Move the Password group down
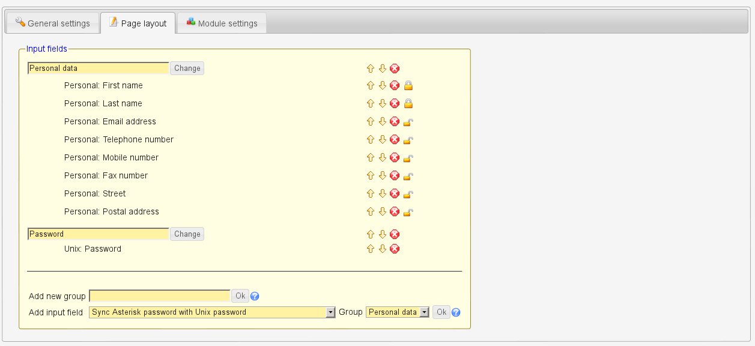Viewport: 755px width, 346px height. 383,234
